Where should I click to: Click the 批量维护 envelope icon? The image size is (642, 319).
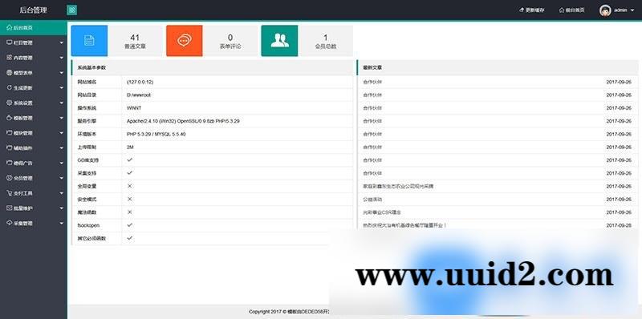tap(9, 208)
